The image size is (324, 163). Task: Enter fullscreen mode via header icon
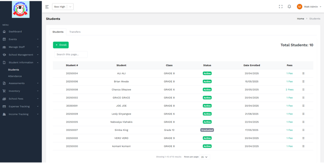pos(281,7)
